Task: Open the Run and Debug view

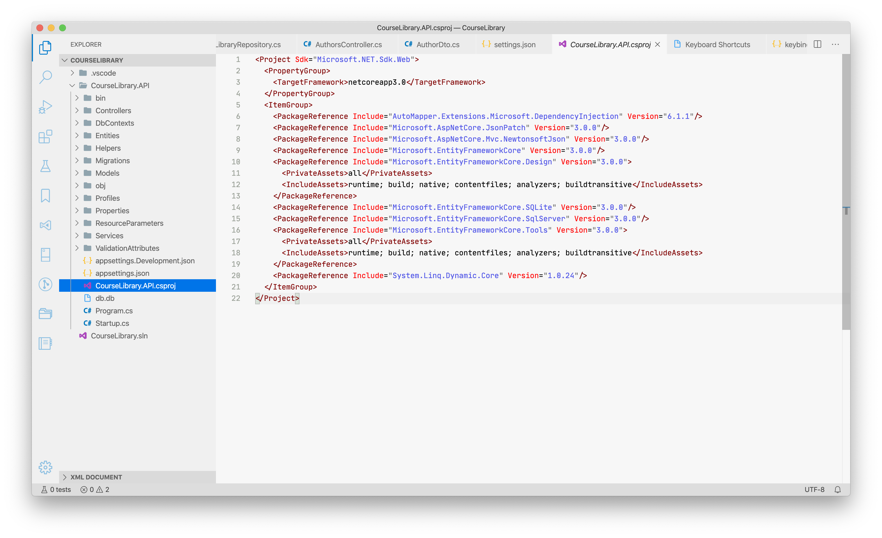Action: tap(45, 107)
